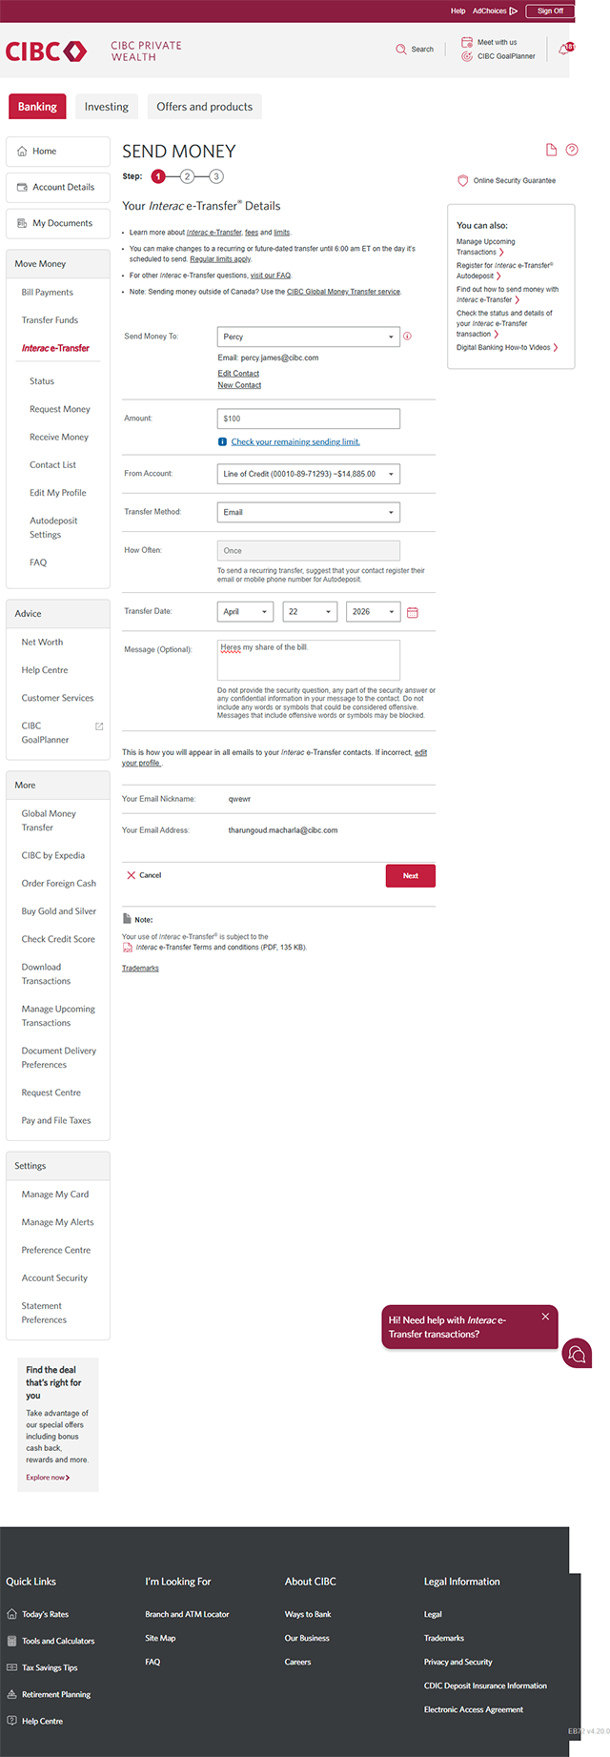Select Transfer Funds in sidebar

coord(50,320)
